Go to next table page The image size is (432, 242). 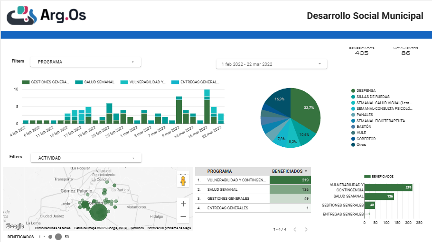tap(306, 229)
